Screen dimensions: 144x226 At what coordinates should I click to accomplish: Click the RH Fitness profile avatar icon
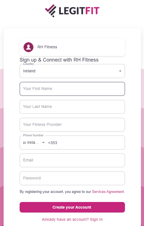coord(28,47)
